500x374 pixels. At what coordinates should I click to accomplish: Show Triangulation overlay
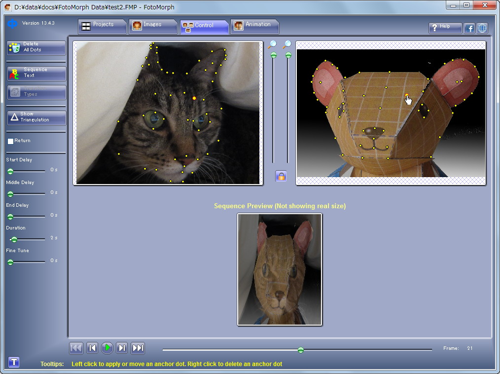point(36,118)
